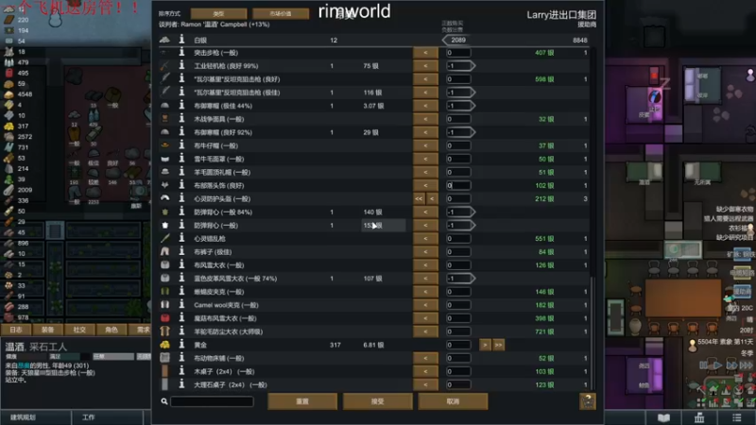The height and width of the screenshot is (425, 756).
Task: Edit quantity field for 防弹背心 (一般 84%)
Action: coord(460,212)
